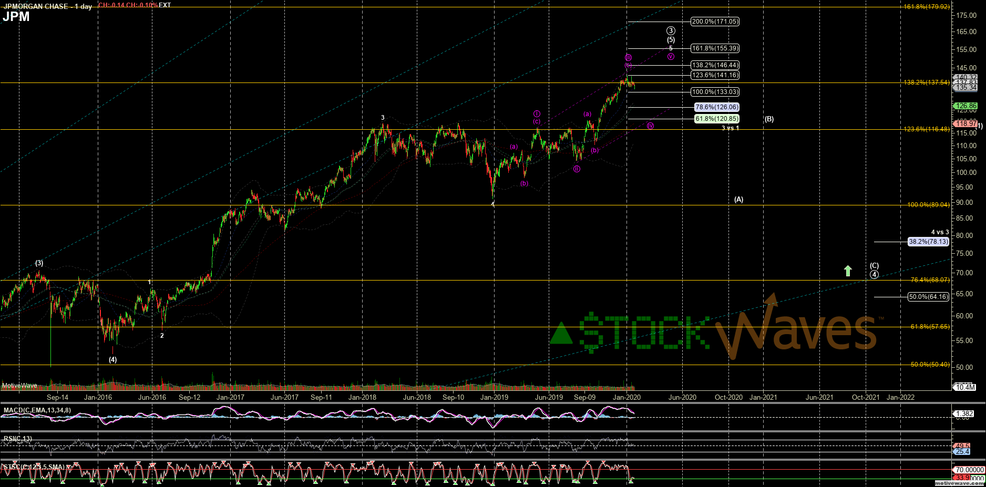
Task: Click the 70.00000 stochastic value tag
Action: point(969,470)
